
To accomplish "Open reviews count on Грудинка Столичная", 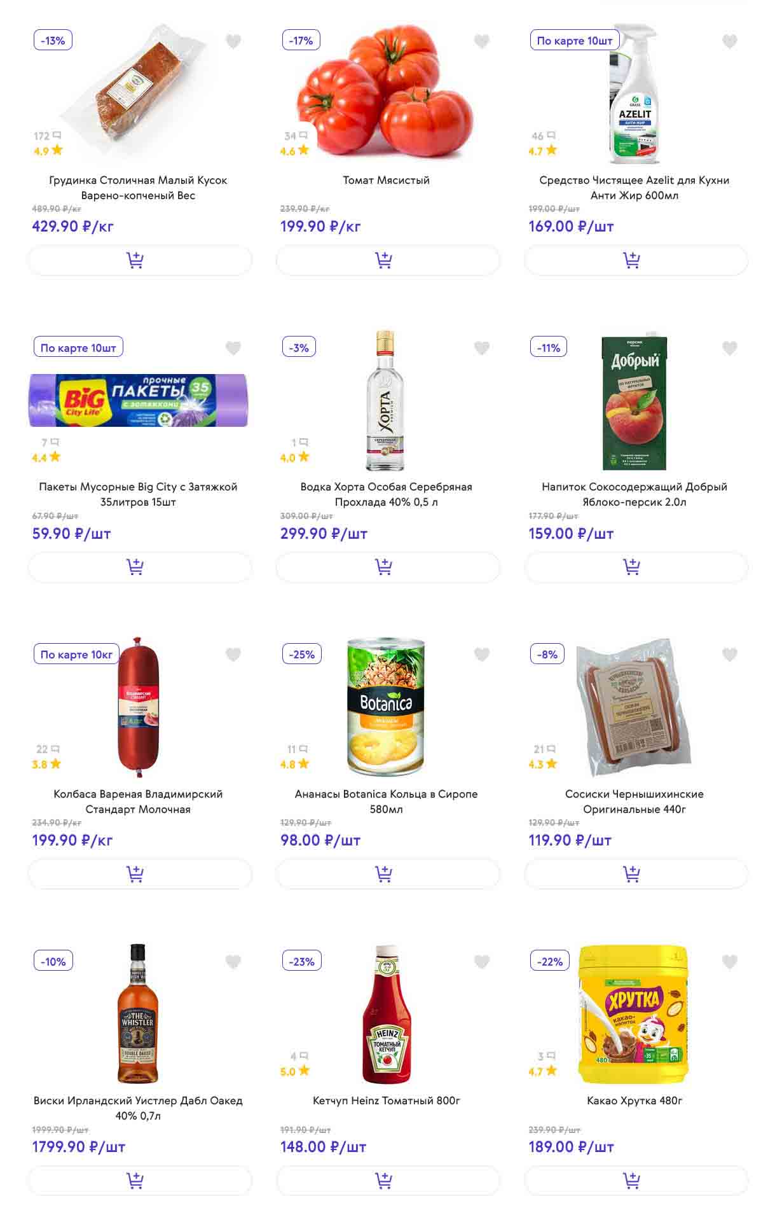I will (47, 135).
